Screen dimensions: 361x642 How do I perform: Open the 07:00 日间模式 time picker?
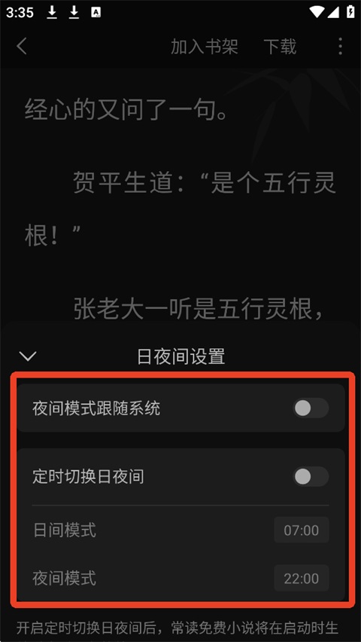(x=302, y=530)
